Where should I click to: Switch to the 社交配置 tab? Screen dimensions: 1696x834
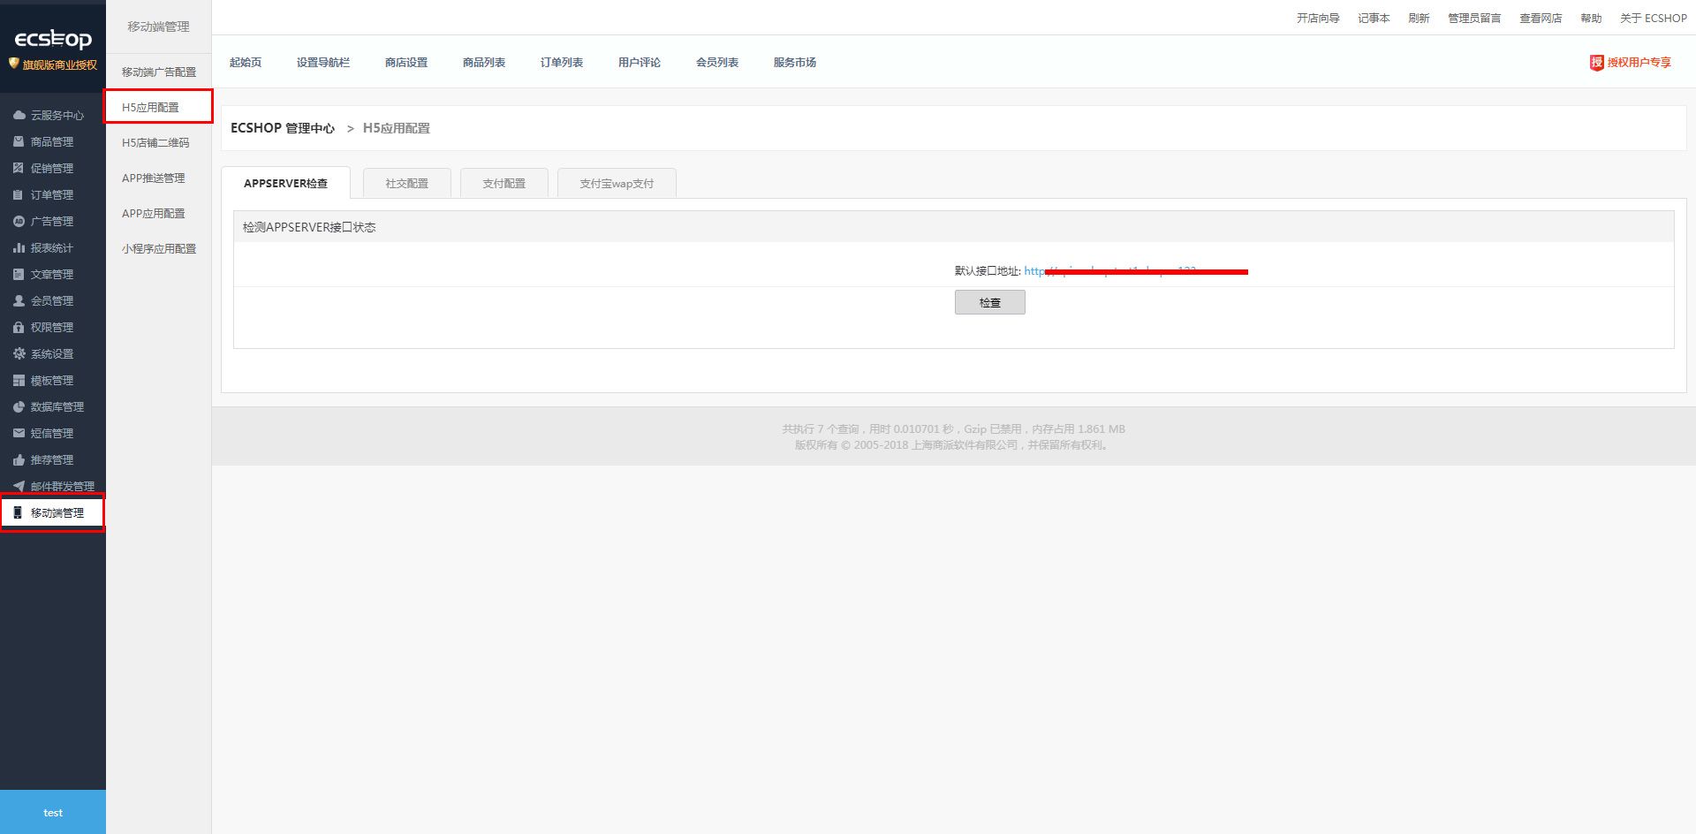[406, 183]
